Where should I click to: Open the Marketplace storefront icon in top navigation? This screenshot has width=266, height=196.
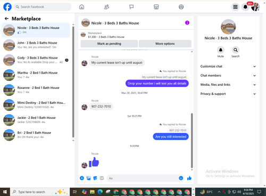[x=156, y=7]
